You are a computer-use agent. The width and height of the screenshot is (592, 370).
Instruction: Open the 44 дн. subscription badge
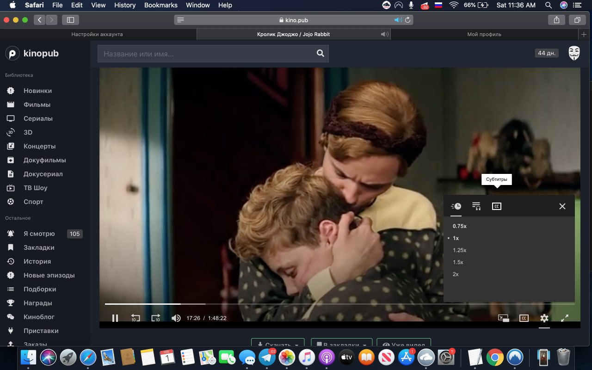pyautogui.click(x=546, y=53)
